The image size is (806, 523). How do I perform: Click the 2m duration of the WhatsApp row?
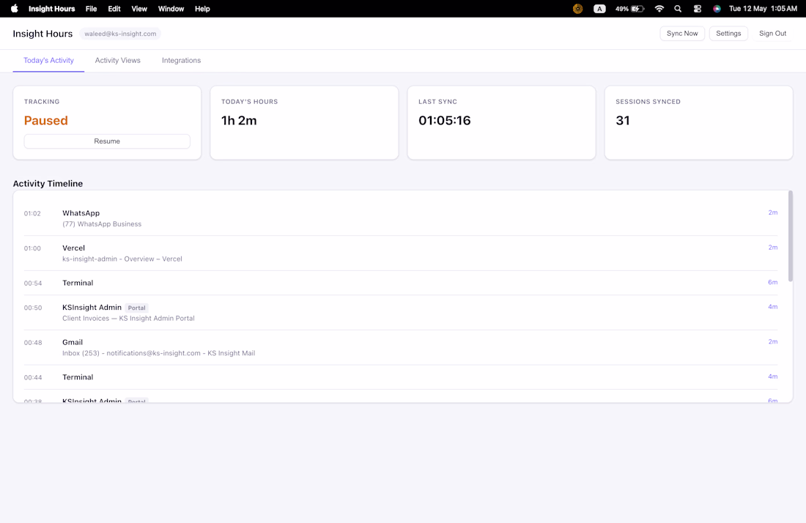772,212
